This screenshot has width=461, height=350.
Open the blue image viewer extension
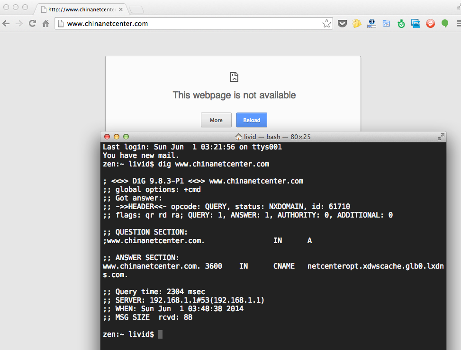(416, 24)
